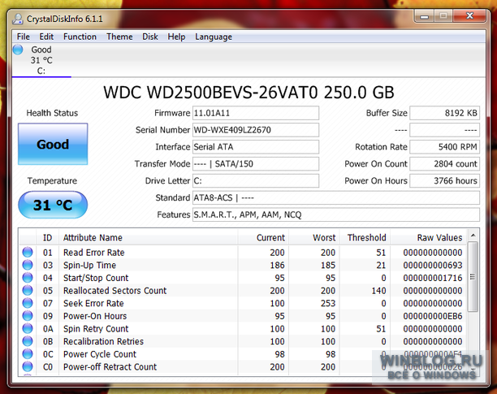This screenshot has height=394, width=497.
Task: Click the Threshold column header
Action: click(x=365, y=238)
